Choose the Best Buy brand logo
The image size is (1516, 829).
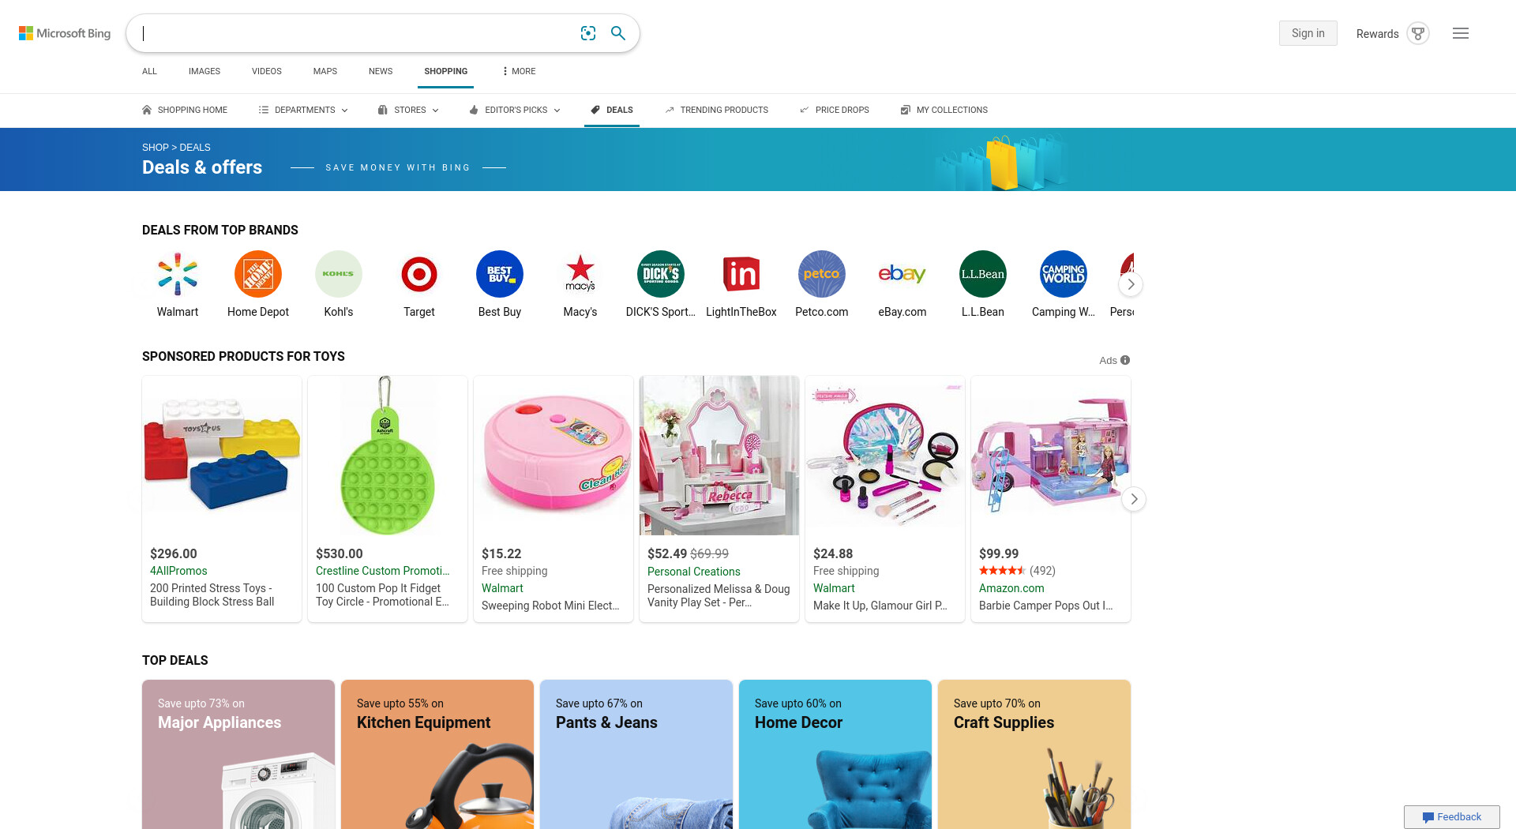click(x=500, y=274)
